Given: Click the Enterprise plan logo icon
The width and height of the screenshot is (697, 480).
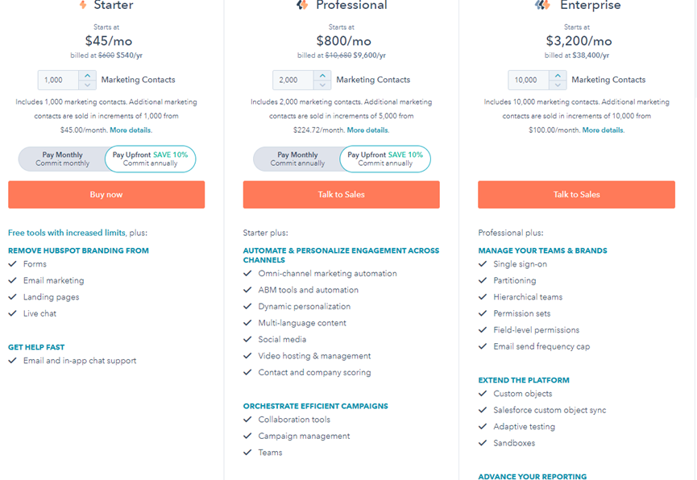Looking at the screenshot, I should pos(542,6).
